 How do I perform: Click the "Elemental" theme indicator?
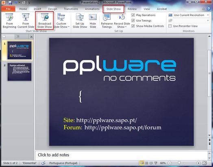(x=29, y=163)
